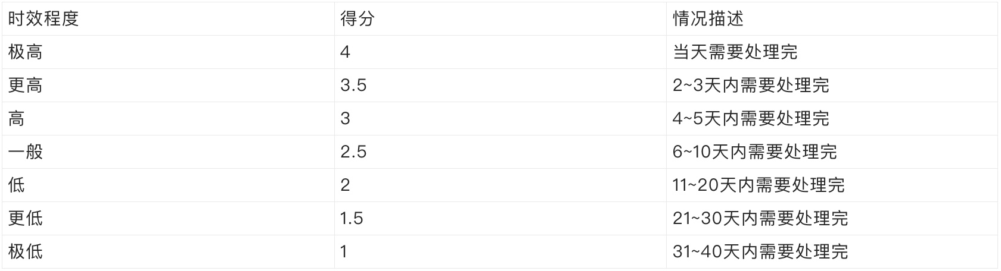This screenshot has height=271, width=1001.
Task: Click the '一般' level cell
Action: point(25,152)
